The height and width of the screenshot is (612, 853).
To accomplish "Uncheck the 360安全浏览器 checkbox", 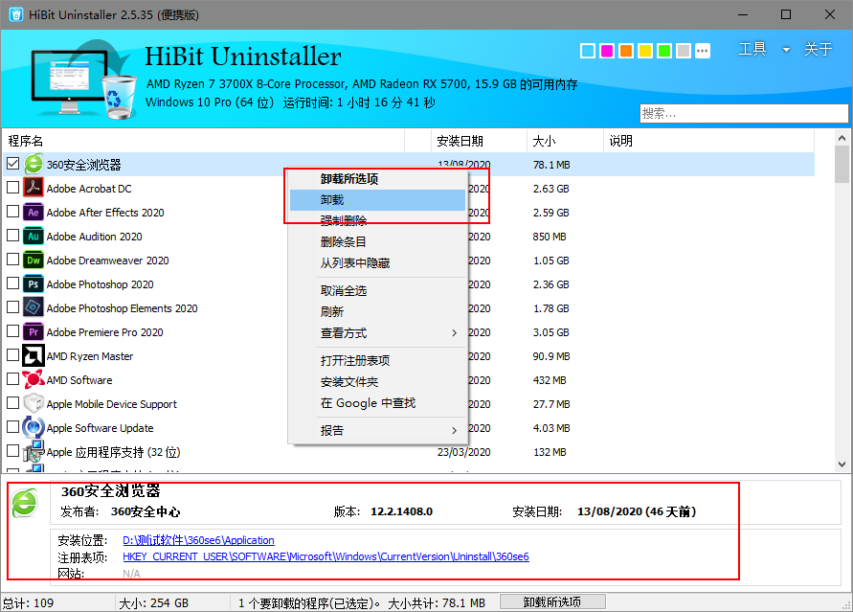I will (12, 165).
